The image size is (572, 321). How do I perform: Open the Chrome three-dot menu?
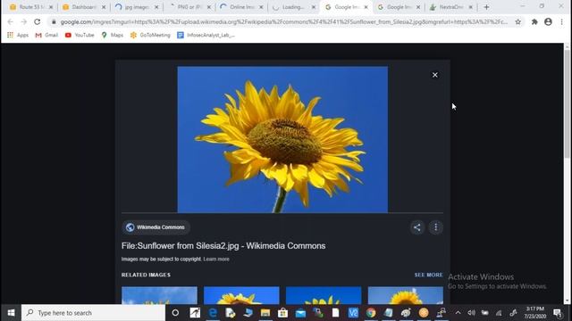(562, 21)
